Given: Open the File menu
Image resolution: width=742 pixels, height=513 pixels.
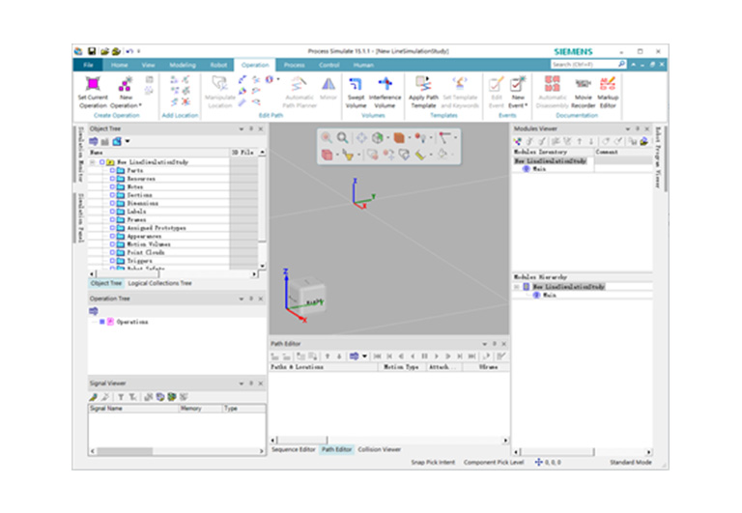Looking at the screenshot, I should point(88,65).
